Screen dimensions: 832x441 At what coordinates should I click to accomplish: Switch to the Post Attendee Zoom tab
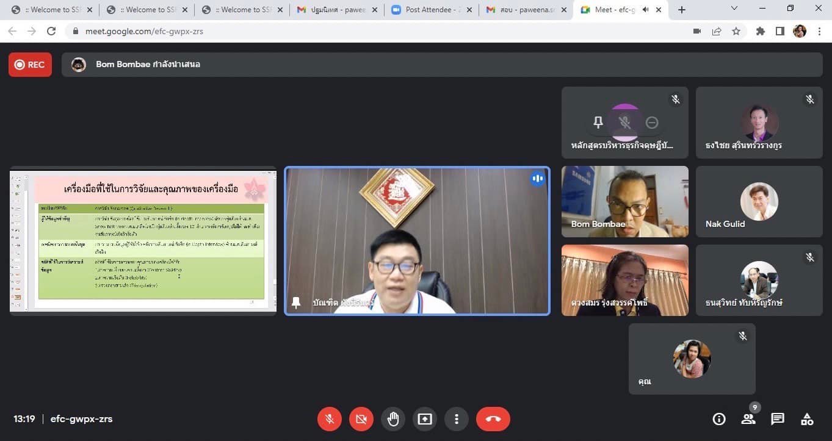pos(430,10)
